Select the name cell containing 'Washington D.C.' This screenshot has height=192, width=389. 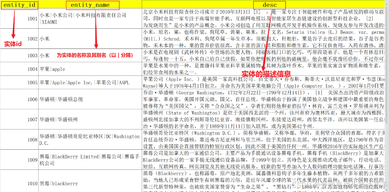90,139
